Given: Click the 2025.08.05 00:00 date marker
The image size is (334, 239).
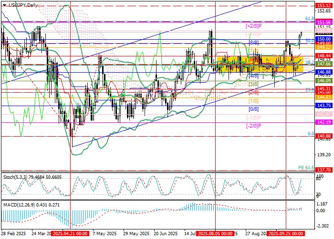Looking at the screenshot, I should point(215,233).
